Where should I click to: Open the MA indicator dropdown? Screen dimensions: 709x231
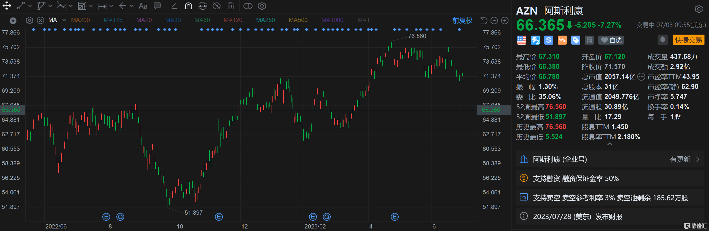tap(64, 20)
